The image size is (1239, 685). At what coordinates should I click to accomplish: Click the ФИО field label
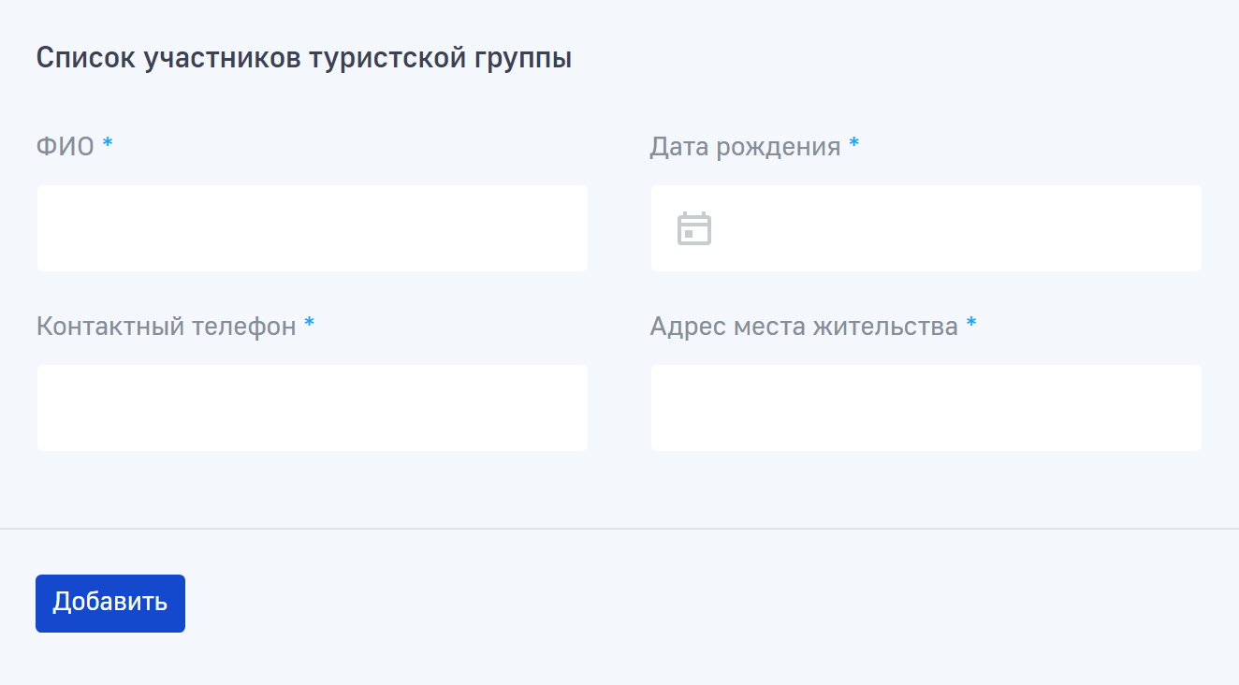(x=66, y=147)
